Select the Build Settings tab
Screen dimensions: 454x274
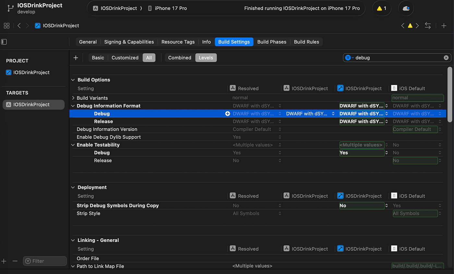click(234, 42)
